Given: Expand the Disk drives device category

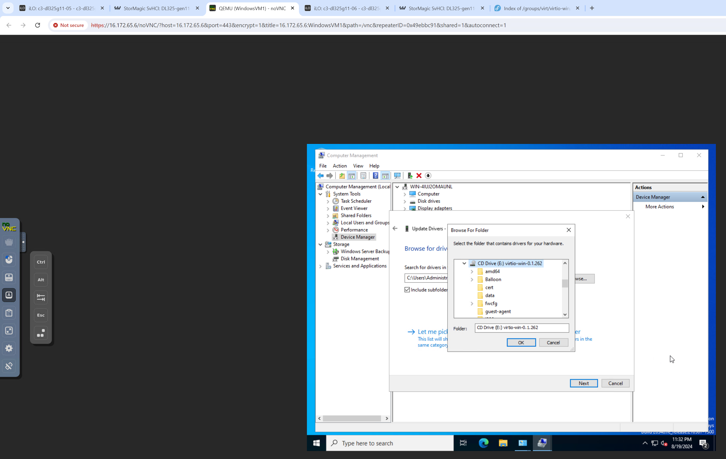Looking at the screenshot, I should pos(405,201).
